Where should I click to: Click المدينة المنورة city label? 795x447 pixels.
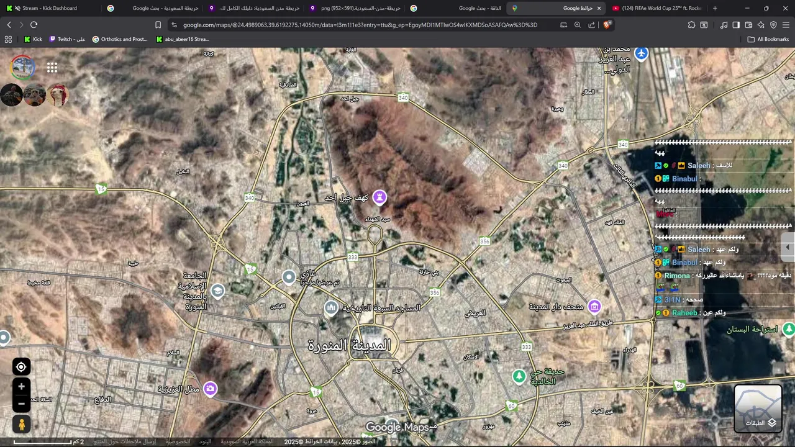click(350, 346)
